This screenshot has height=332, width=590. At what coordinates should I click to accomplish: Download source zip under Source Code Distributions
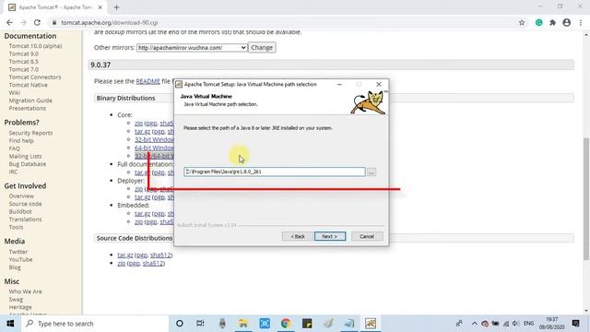coord(121,263)
